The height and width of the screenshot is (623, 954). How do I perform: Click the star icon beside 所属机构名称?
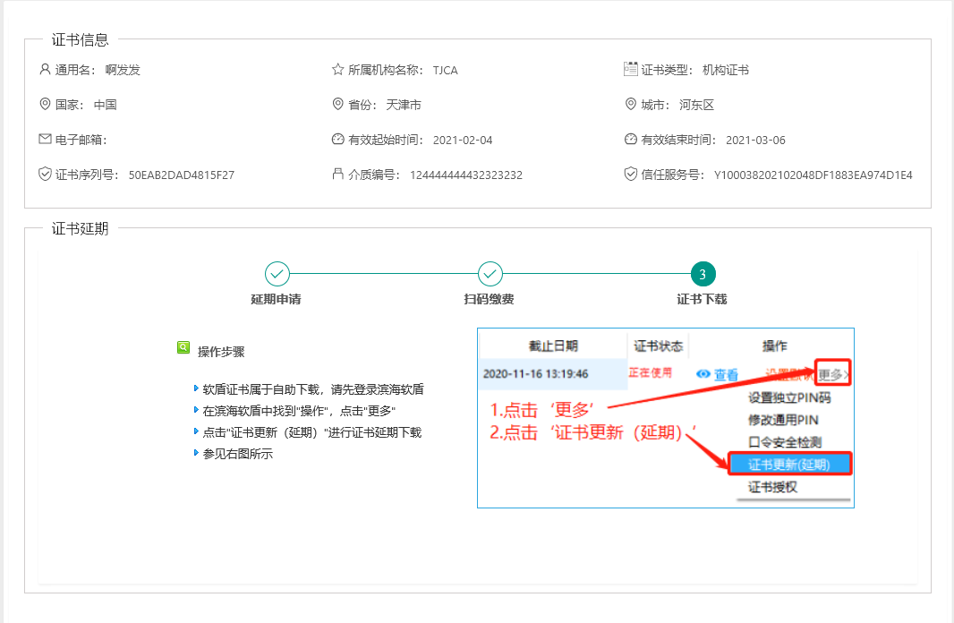pyautogui.click(x=337, y=70)
